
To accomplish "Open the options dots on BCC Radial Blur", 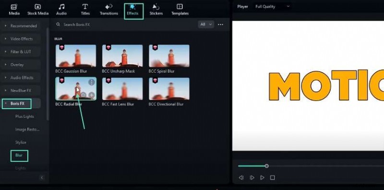I will (91, 82).
